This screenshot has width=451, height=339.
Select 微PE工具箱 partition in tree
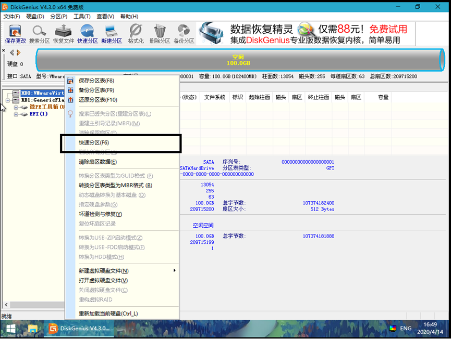[x=47, y=107]
